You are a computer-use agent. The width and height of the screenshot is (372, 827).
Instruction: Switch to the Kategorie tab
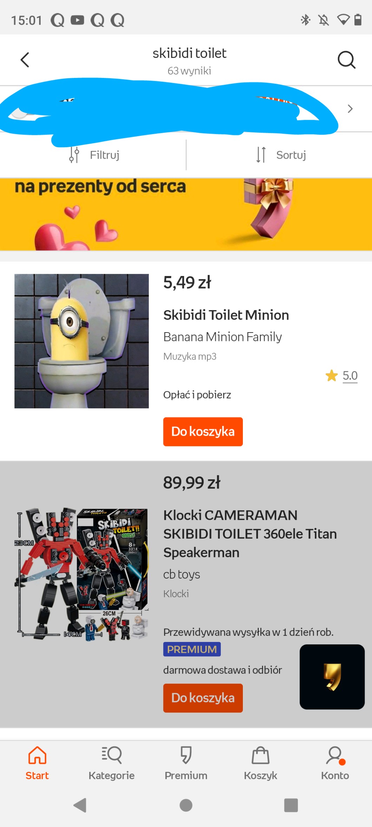point(112,762)
